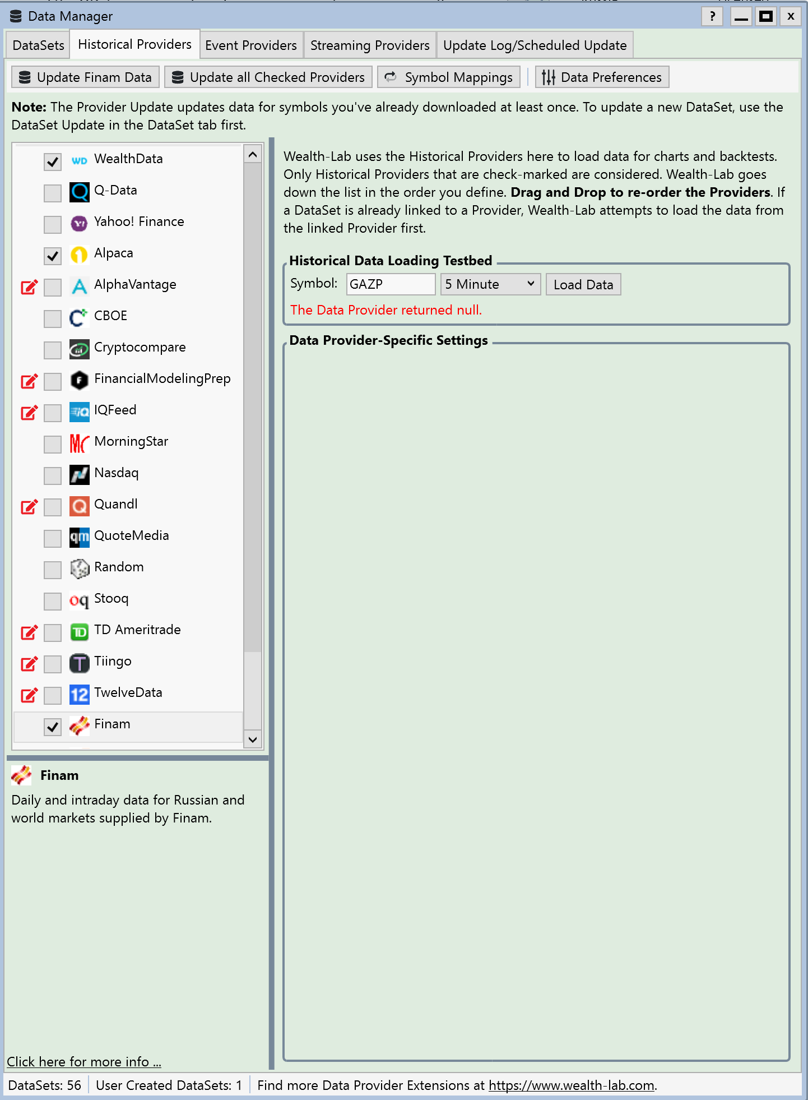Click Update Finam Data button
Image resolution: width=808 pixels, height=1100 pixels.
pos(85,77)
